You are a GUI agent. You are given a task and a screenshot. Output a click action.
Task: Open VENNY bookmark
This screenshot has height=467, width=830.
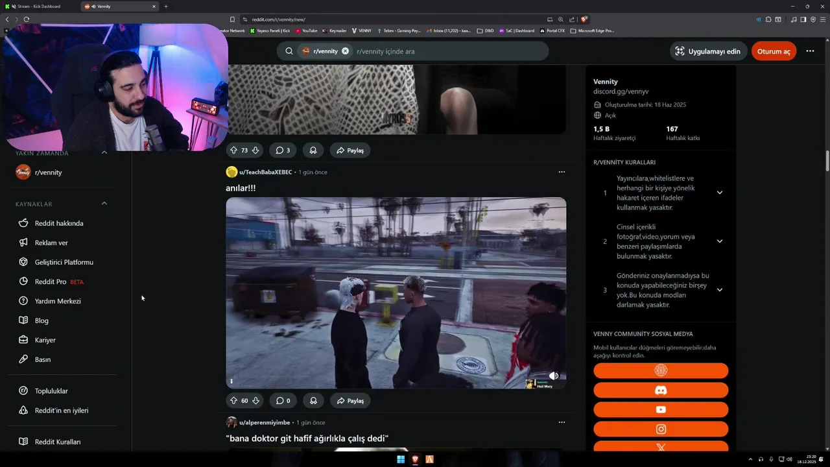[x=362, y=30]
